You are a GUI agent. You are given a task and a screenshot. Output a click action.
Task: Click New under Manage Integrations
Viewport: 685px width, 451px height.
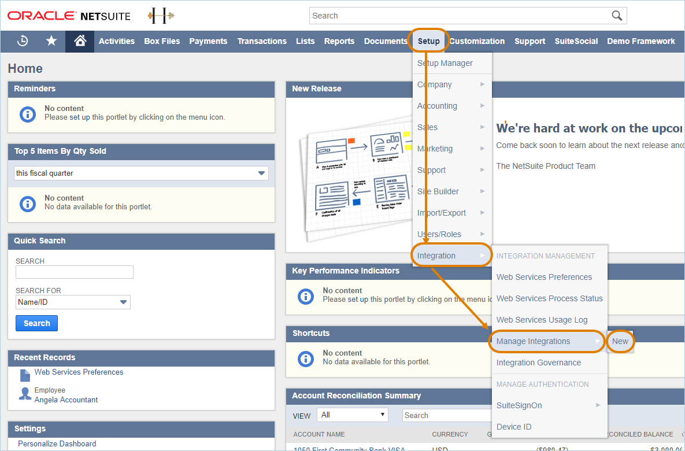620,341
